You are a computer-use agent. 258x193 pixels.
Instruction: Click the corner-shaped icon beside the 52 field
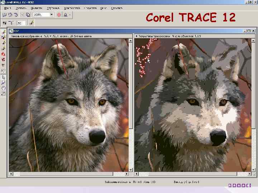pos(11,23)
